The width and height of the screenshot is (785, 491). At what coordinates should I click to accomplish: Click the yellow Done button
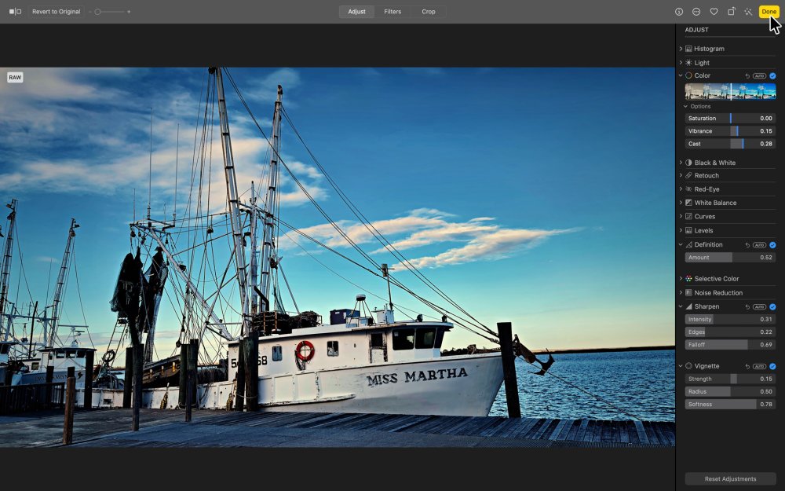769,12
